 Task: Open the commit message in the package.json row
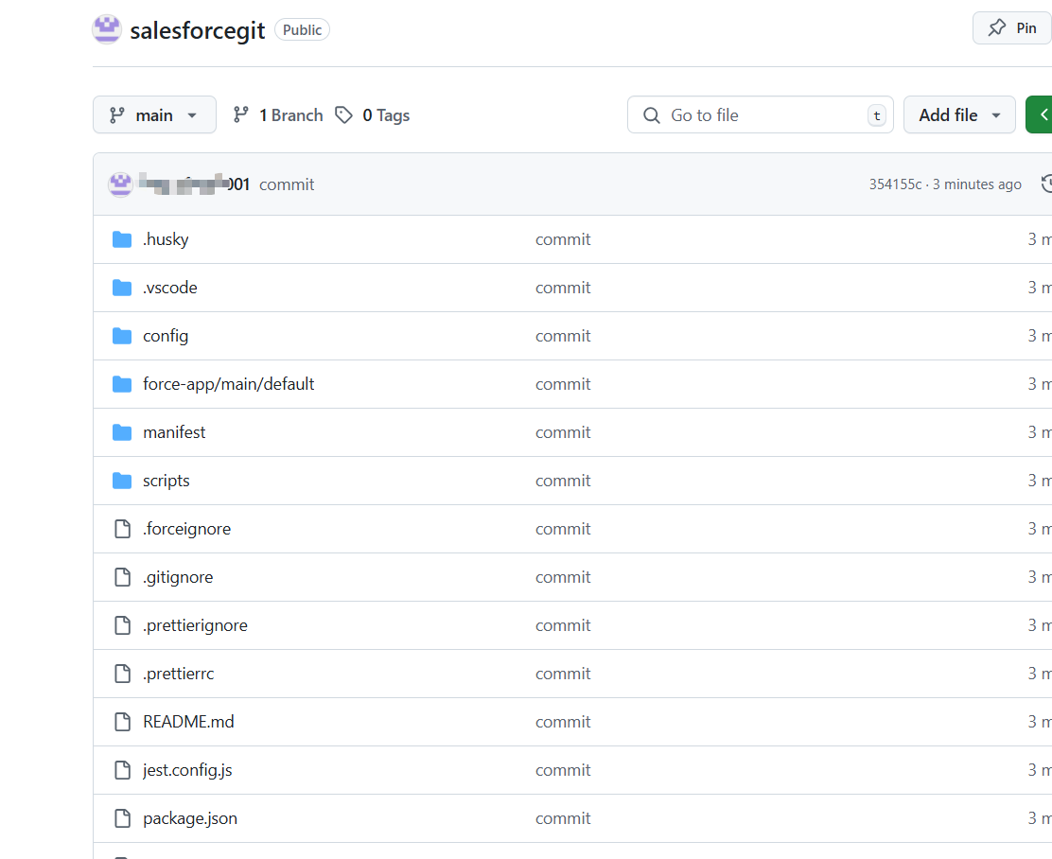click(x=563, y=818)
